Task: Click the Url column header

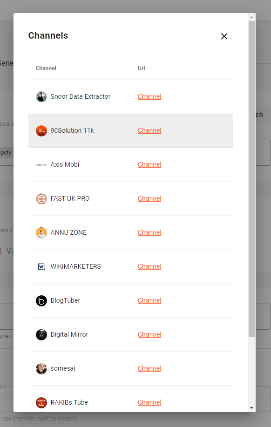Action: [x=142, y=68]
